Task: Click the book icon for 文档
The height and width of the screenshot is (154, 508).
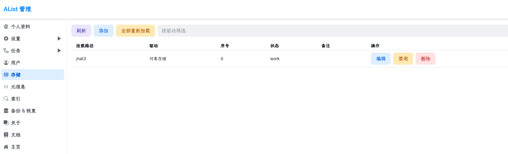Action: 6,135
